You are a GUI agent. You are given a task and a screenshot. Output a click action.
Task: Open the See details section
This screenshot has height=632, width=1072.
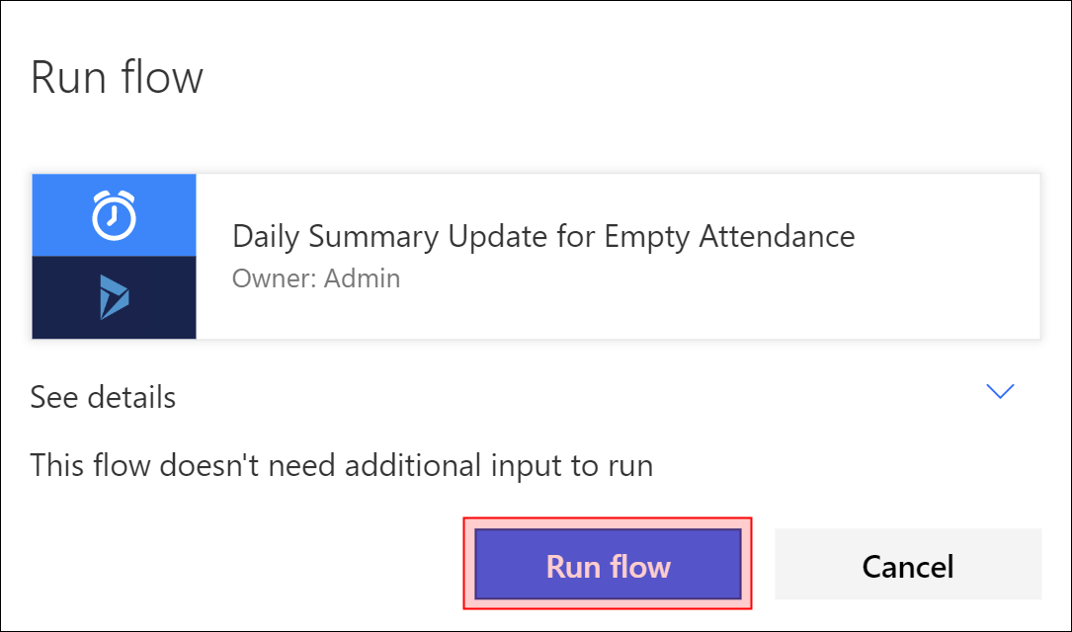pyautogui.click(x=103, y=397)
